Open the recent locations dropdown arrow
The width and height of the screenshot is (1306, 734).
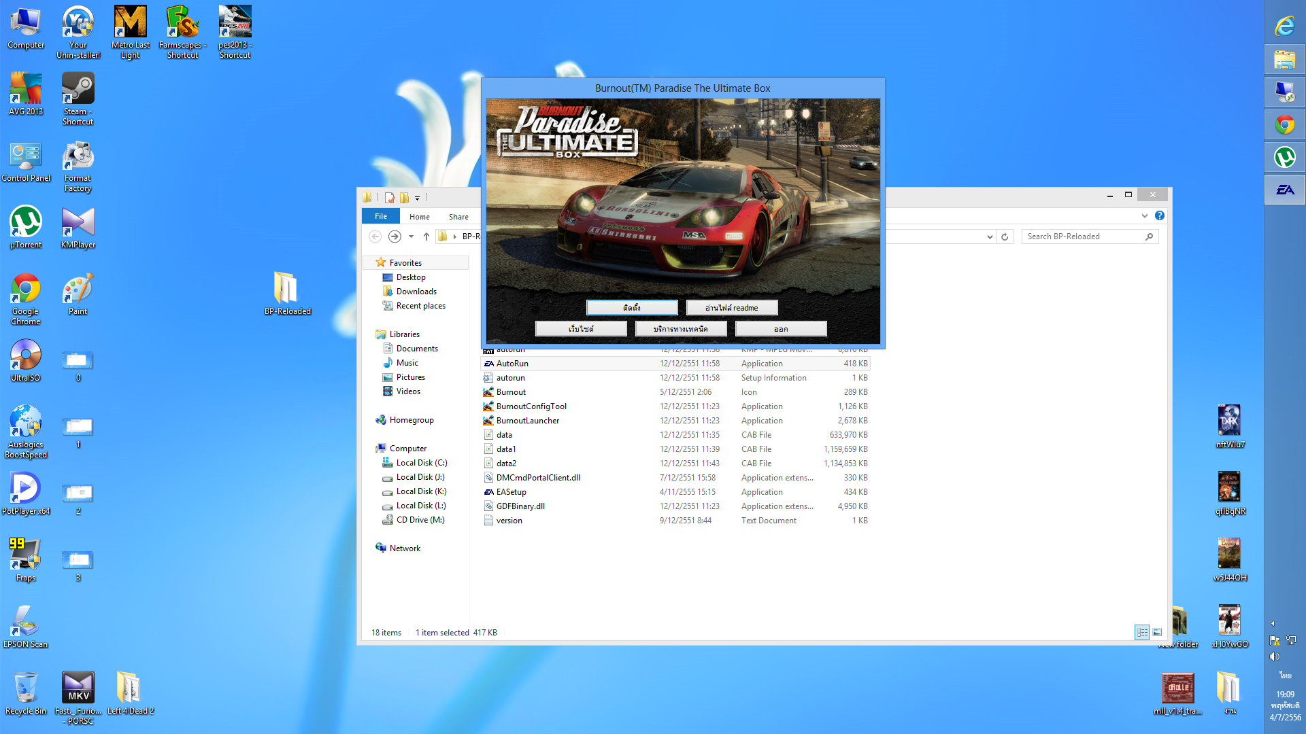pos(411,237)
